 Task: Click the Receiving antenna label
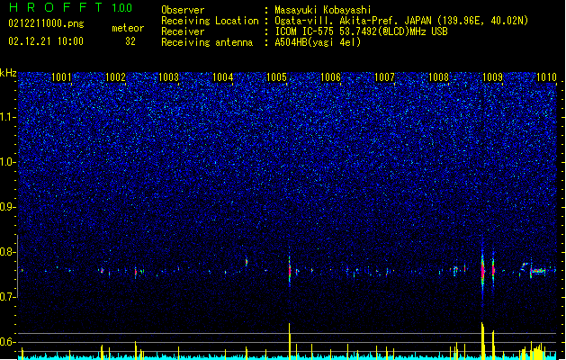pos(207,42)
